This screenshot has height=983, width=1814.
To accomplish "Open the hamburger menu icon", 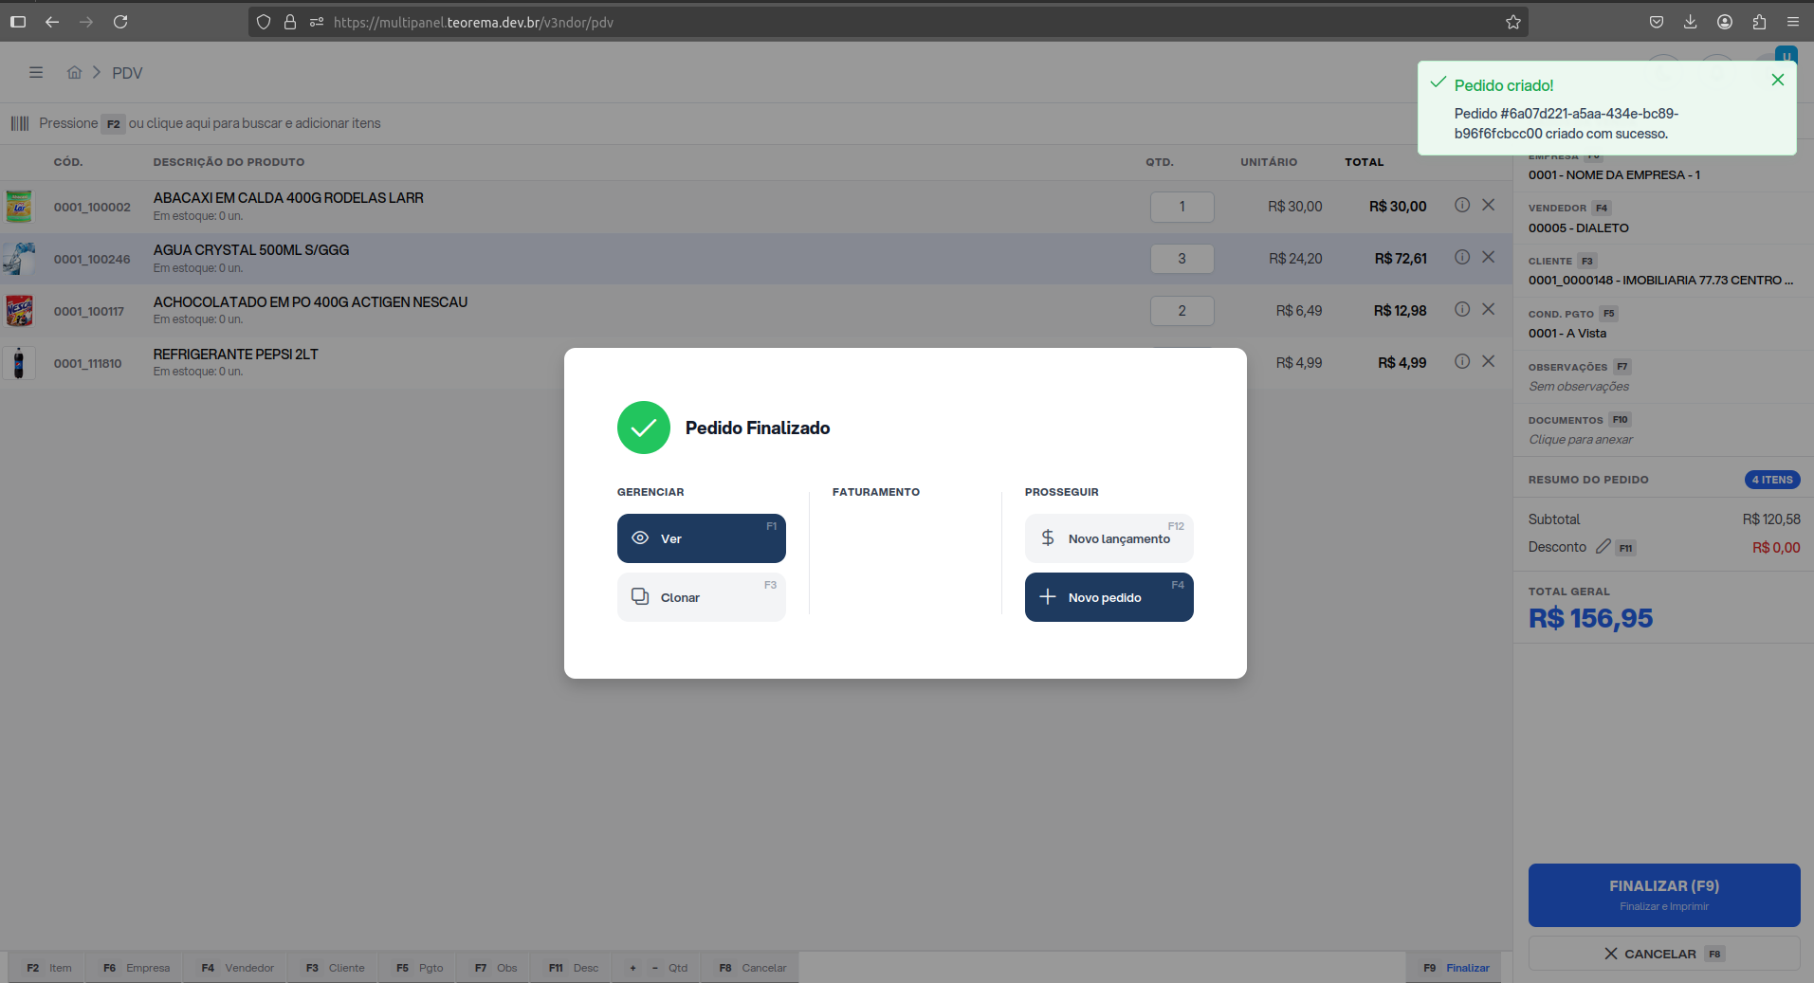I will pos(36,72).
